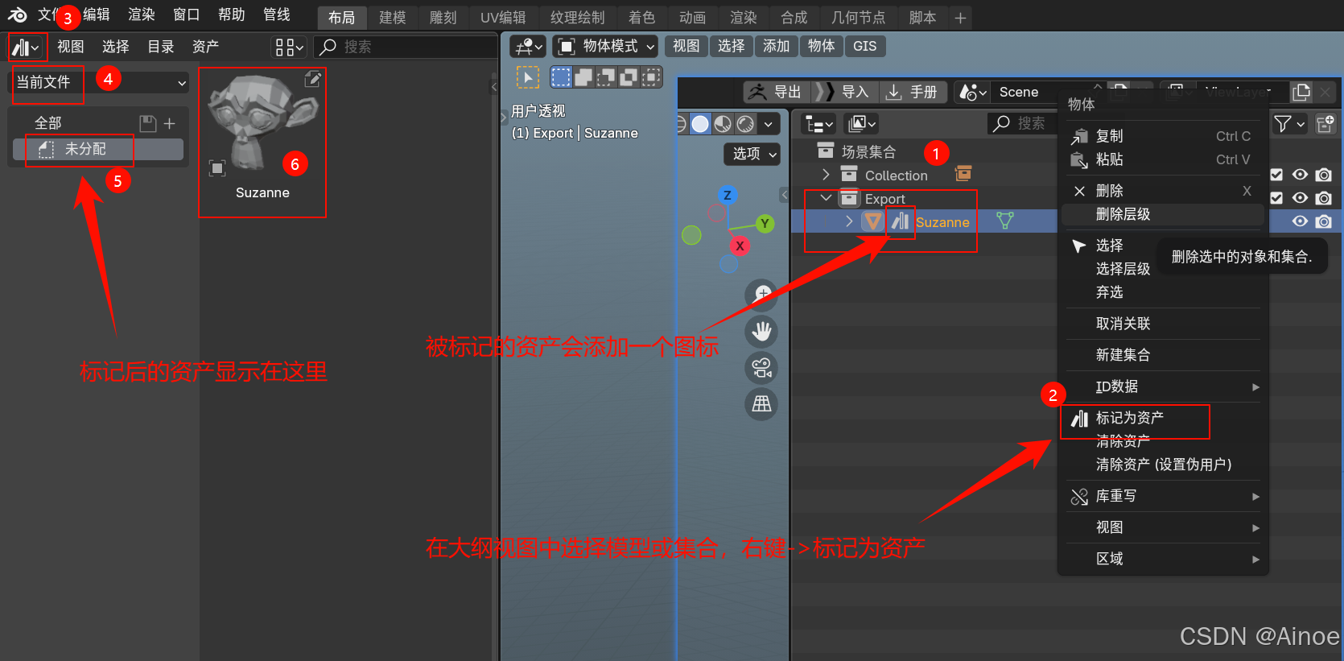
Task: Toggle perspective/orthographic grid gizmo
Action: [761, 404]
